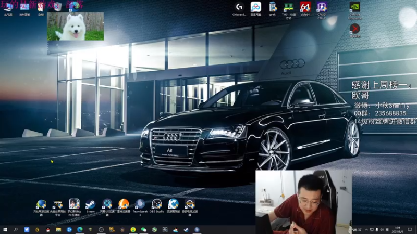Open File Explorer from the taskbar
This screenshot has width=417, height=234.
pyautogui.click(x=58, y=229)
